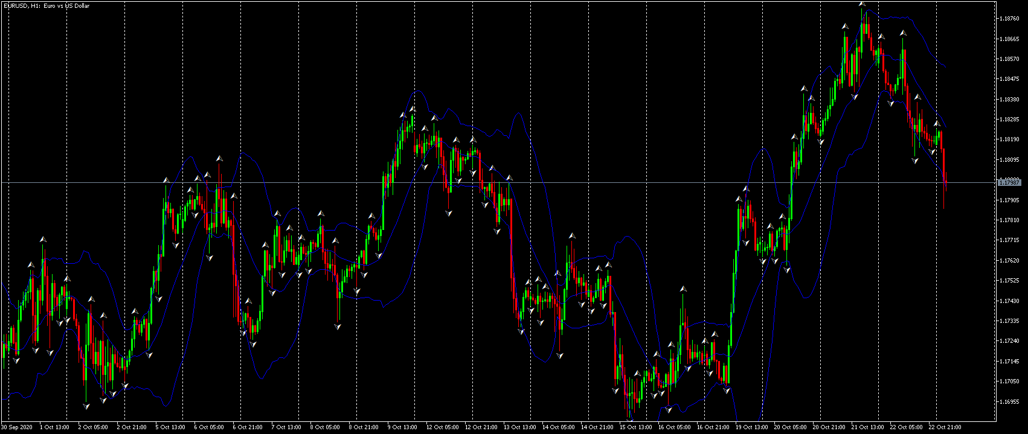
Task: Click the EURUSD, H1 chart title text
Action: pyautogui.click(x=47, y=5)
